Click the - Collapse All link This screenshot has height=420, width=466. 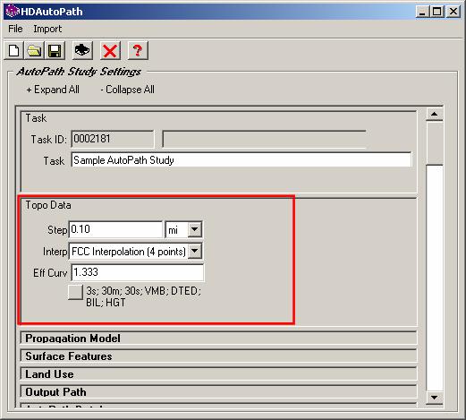(127, 90)
